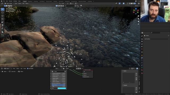Select the Transform tool in viewport toolbar
This screenshot has width=170, height=95.
click(x=2, y=25)
